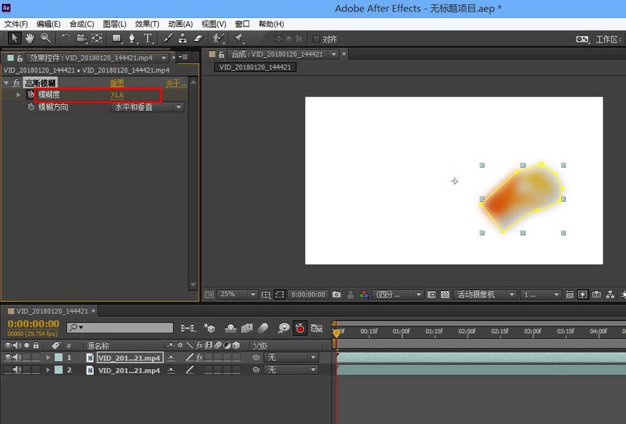Expand layer 2 properties triangle
This screenshot has height=424, width=626.
[x=48, y=370]
